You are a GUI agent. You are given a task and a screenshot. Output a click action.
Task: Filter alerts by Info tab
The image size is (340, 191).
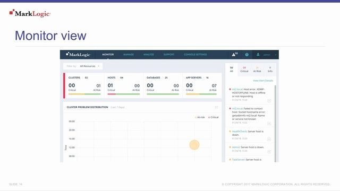point(270,70)
